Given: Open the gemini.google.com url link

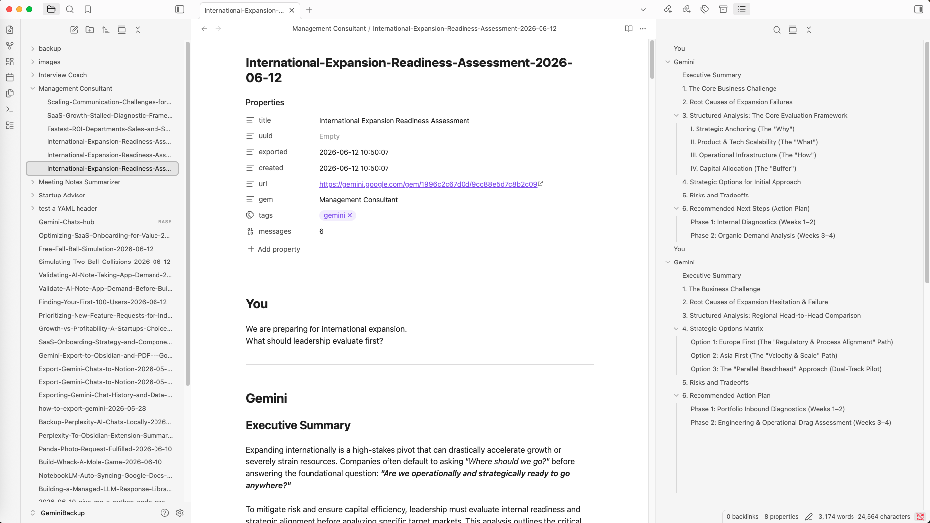Looking at the screenshot, I should 428,184.
